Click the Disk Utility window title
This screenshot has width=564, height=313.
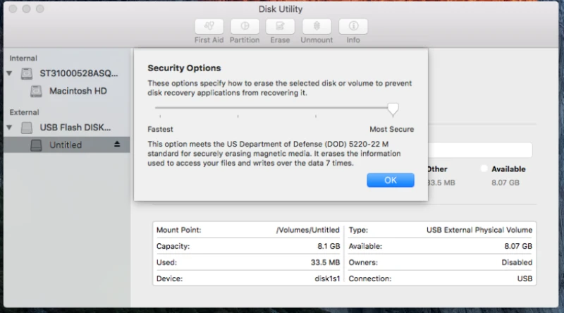point(281,8)
